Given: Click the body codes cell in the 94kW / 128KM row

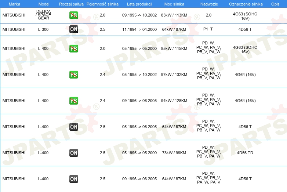Looking at the screenshot, I should click(208, 99).
